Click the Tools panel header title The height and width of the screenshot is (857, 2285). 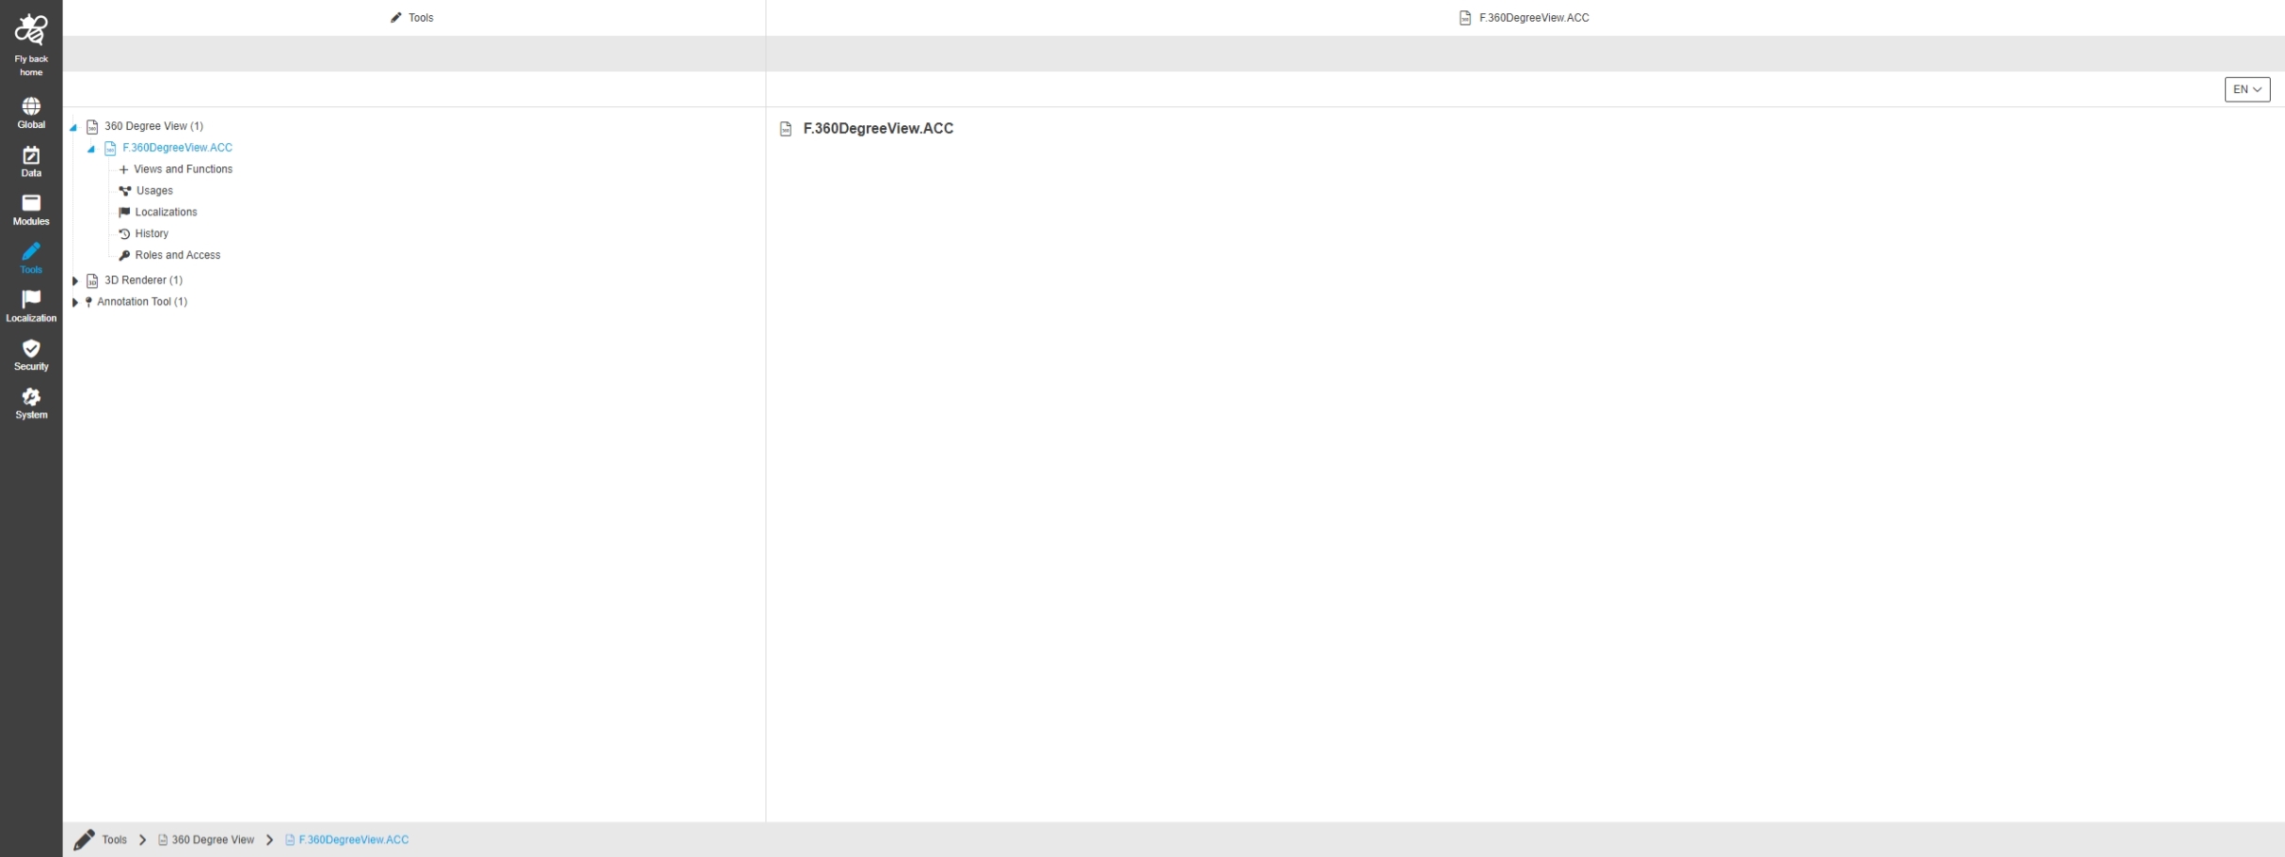tap(421, 18)
